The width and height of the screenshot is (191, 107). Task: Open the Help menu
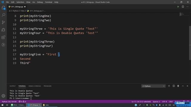[x=56, y=2]
